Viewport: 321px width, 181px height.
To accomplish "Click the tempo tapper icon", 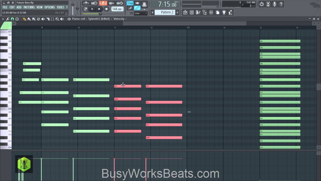I will coord(230,12).
